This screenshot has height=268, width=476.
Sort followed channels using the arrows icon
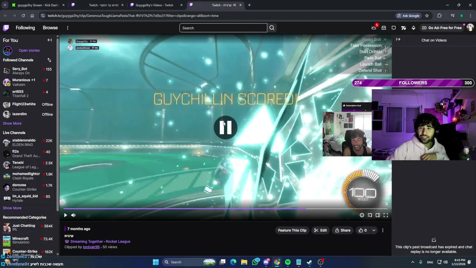[x=49, y=60]
